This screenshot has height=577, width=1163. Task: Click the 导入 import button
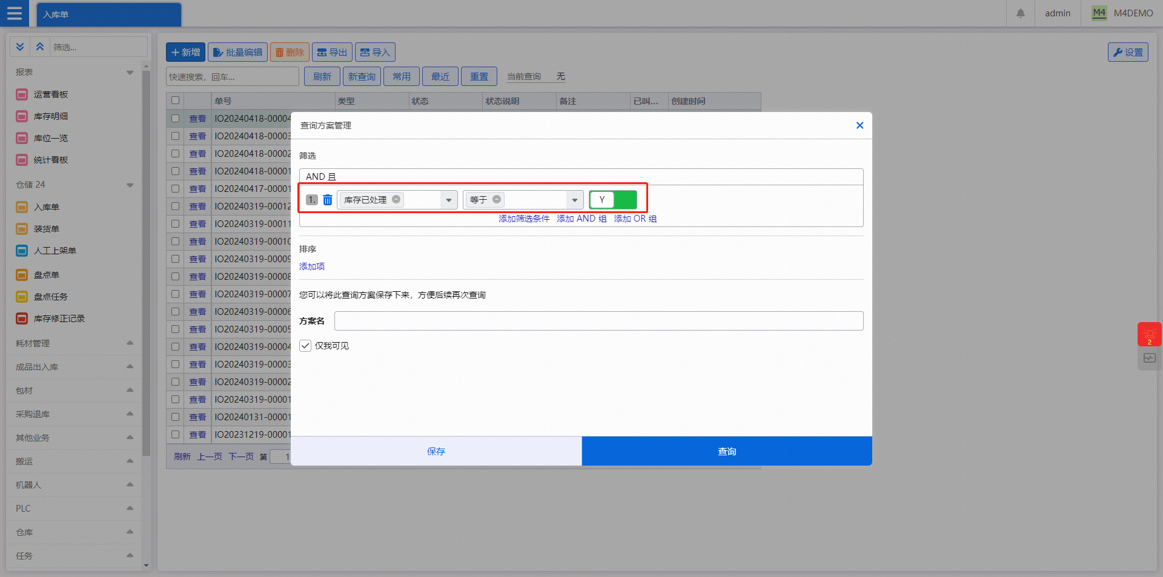click(375, 52)
